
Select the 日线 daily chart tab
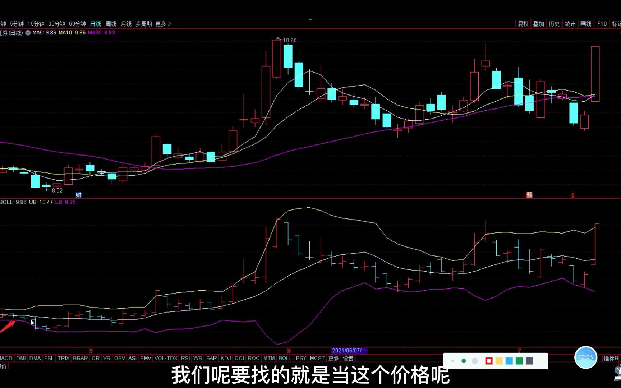(x=96, y=24)
